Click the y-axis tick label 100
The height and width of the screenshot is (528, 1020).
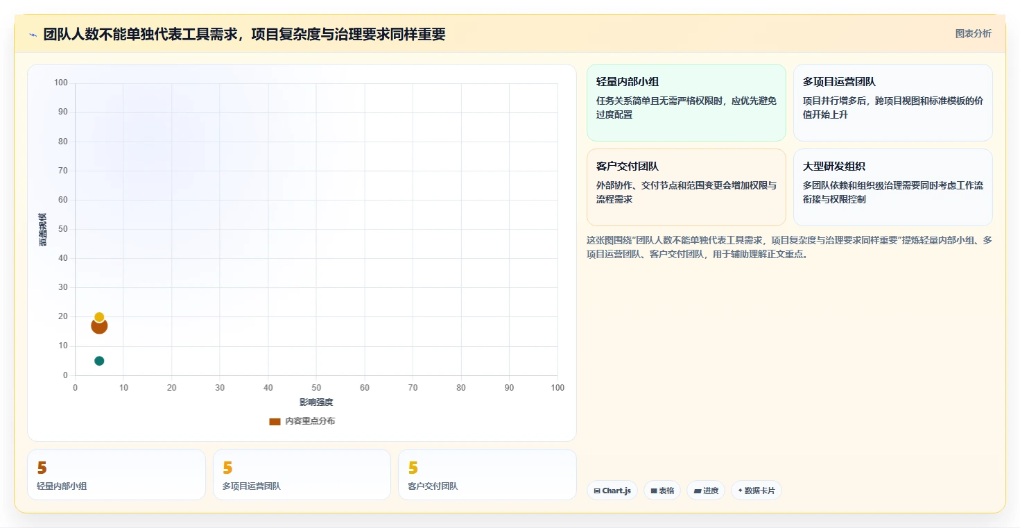[61, 83]
